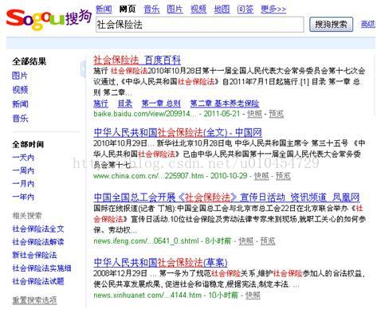This screenshot has height=309, width=377.
Task: Filter results by 新闻 in sidebar
Action: pyautogui.click(x=20, y=104)
